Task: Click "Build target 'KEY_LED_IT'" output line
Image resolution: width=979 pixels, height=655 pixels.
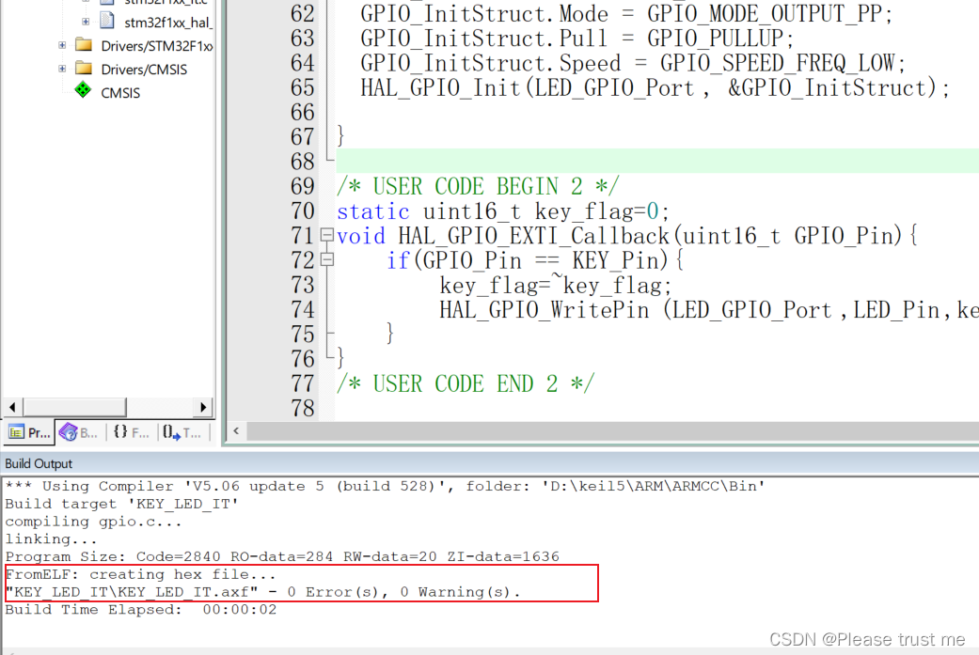Action: pos(122,504)
